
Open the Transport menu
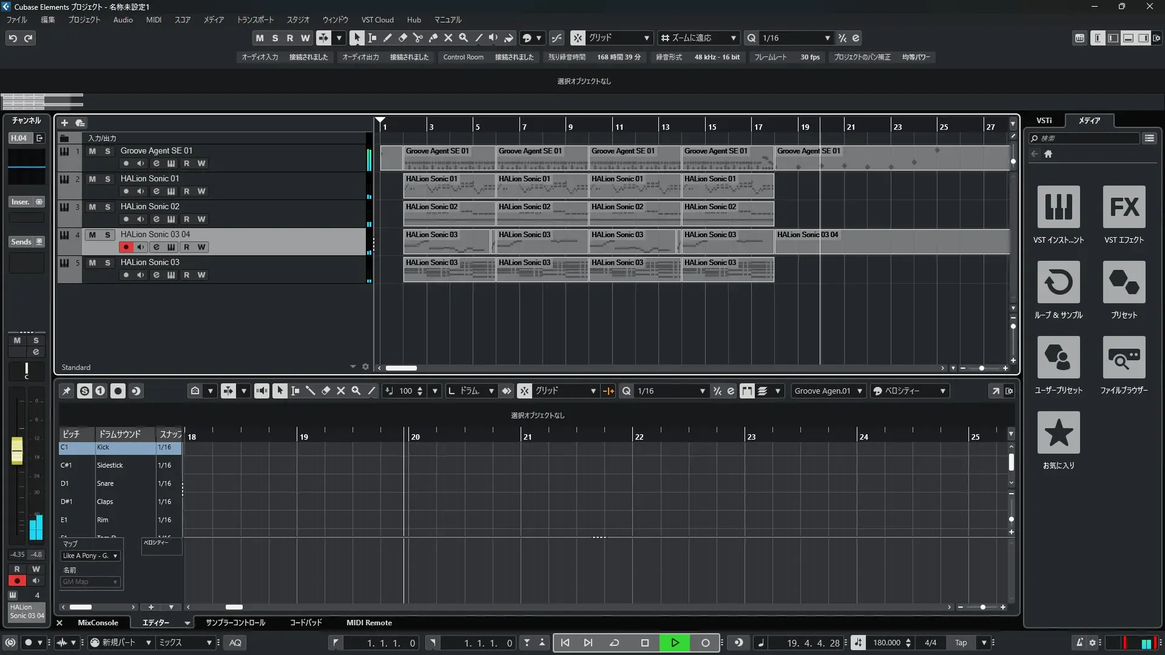[x=255, y=20]
